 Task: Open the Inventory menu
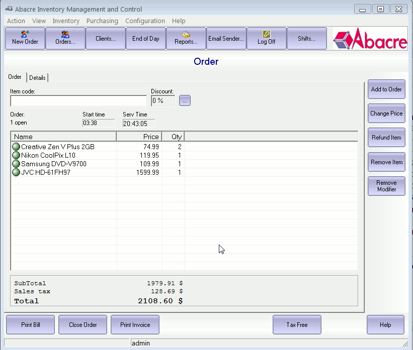point(66,21)
